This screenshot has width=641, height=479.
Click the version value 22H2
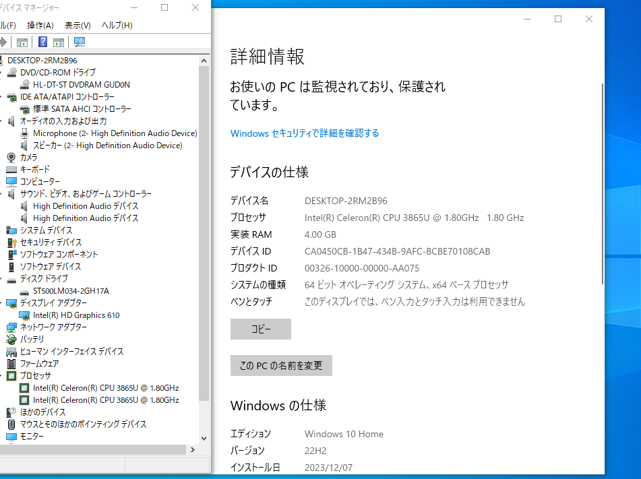(315, 451)
